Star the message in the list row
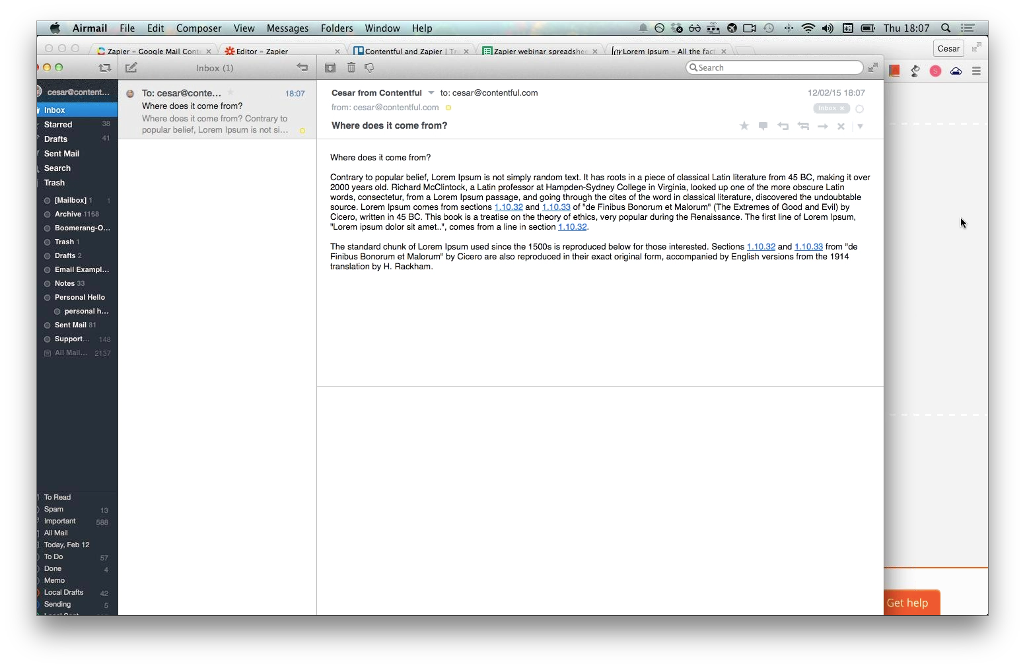The height and width of the screenshot is (668, 1025). coord(230,92)
